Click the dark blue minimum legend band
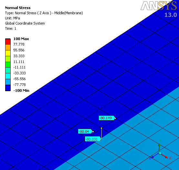The image size is (179, 170). (x=8, y=88)
